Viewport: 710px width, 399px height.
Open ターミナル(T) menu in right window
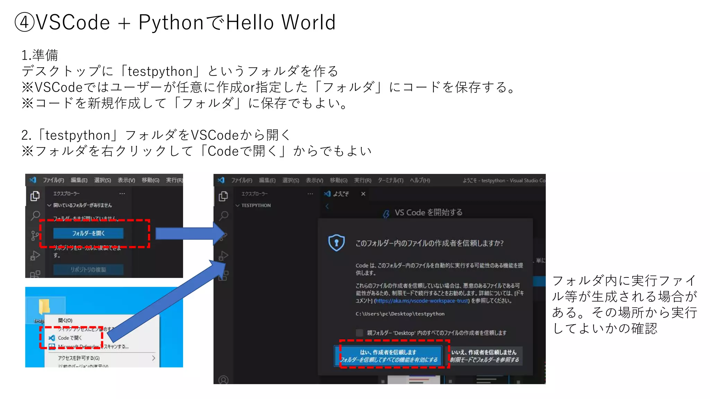[390, 180]
